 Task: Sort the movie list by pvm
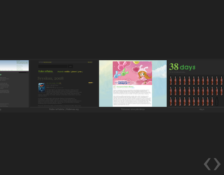point(80,71)
